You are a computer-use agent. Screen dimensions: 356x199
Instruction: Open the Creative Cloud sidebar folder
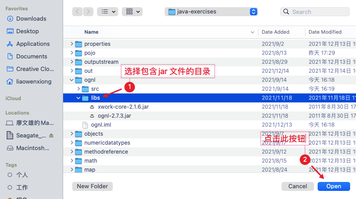coord(35,69)
